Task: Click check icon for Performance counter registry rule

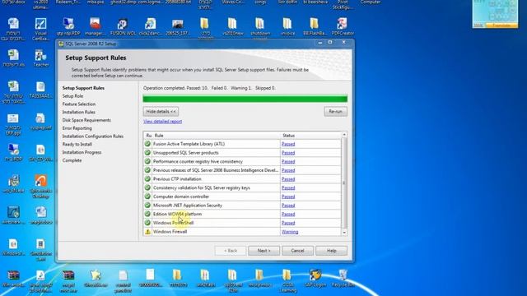Action: tap(147, 161)
